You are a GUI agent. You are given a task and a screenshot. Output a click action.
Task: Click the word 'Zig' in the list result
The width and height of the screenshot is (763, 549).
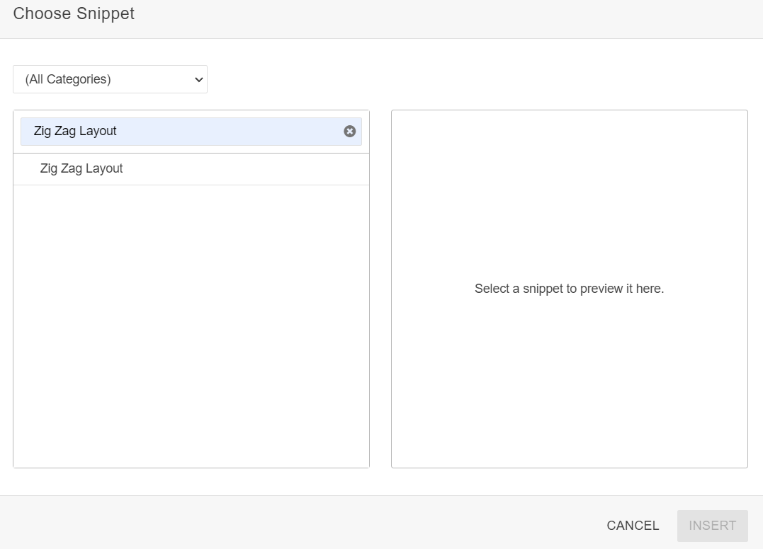tap(49, 169)
